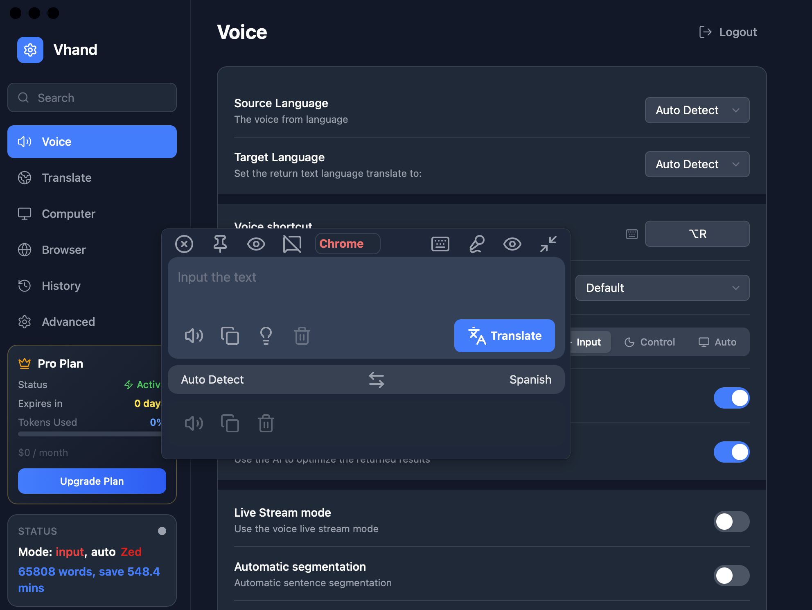Open the Target Language Auto Detect dropdown

pyautogui.click(x=697, y=164)
